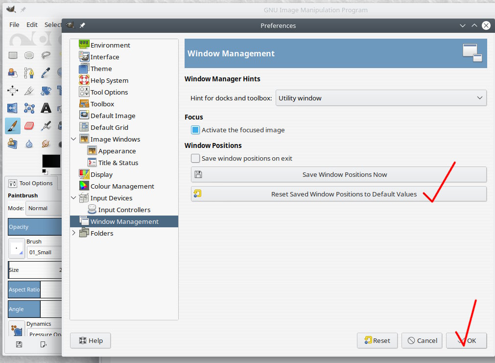Select the Cage Transform tool
The height and width of the screenshot is (363, 495).
[29, 108]
